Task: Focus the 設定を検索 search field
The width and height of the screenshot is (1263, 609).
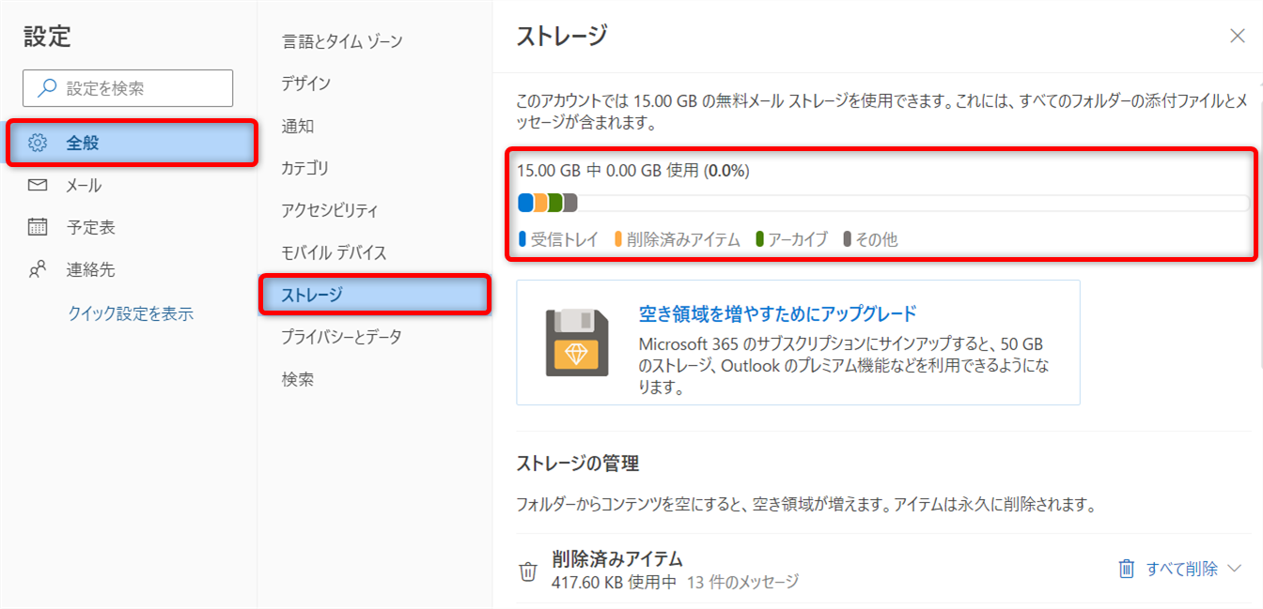Action: tap(141, 88)
